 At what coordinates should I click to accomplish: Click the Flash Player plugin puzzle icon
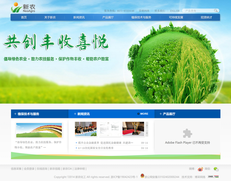click(x=187, y=133)
